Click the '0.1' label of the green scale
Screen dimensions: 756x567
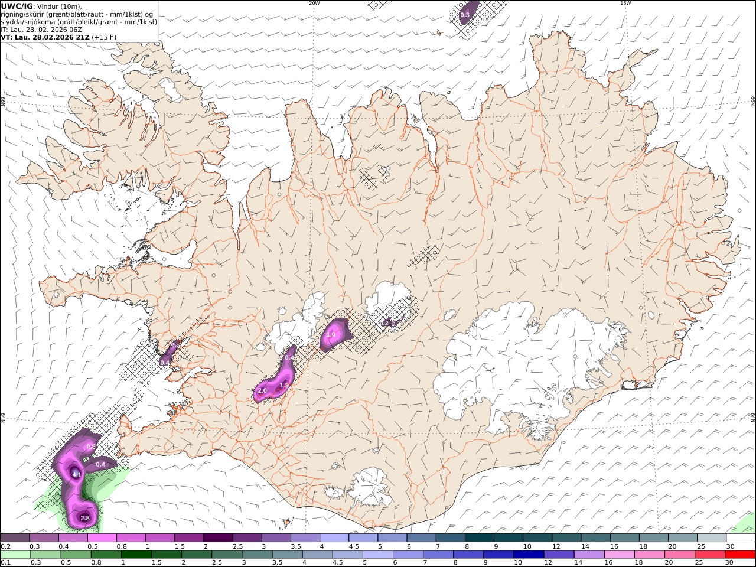pyautogui.click(x=5, y=562)
